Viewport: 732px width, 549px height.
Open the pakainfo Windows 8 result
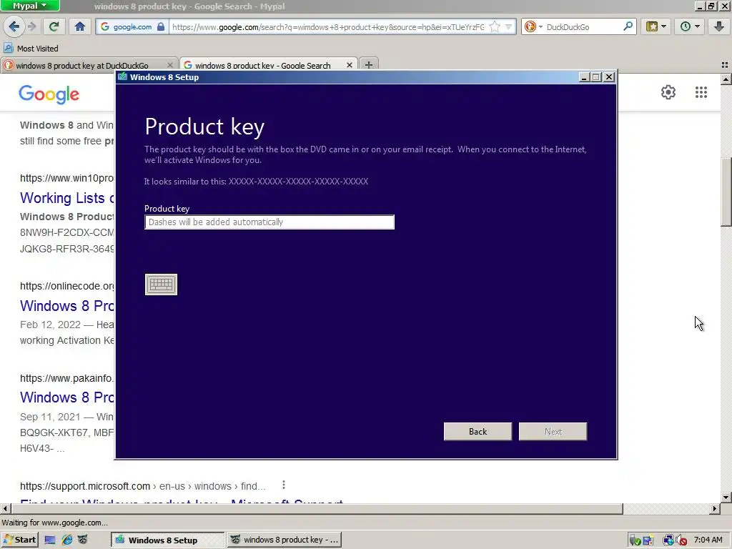coord(66,397)
